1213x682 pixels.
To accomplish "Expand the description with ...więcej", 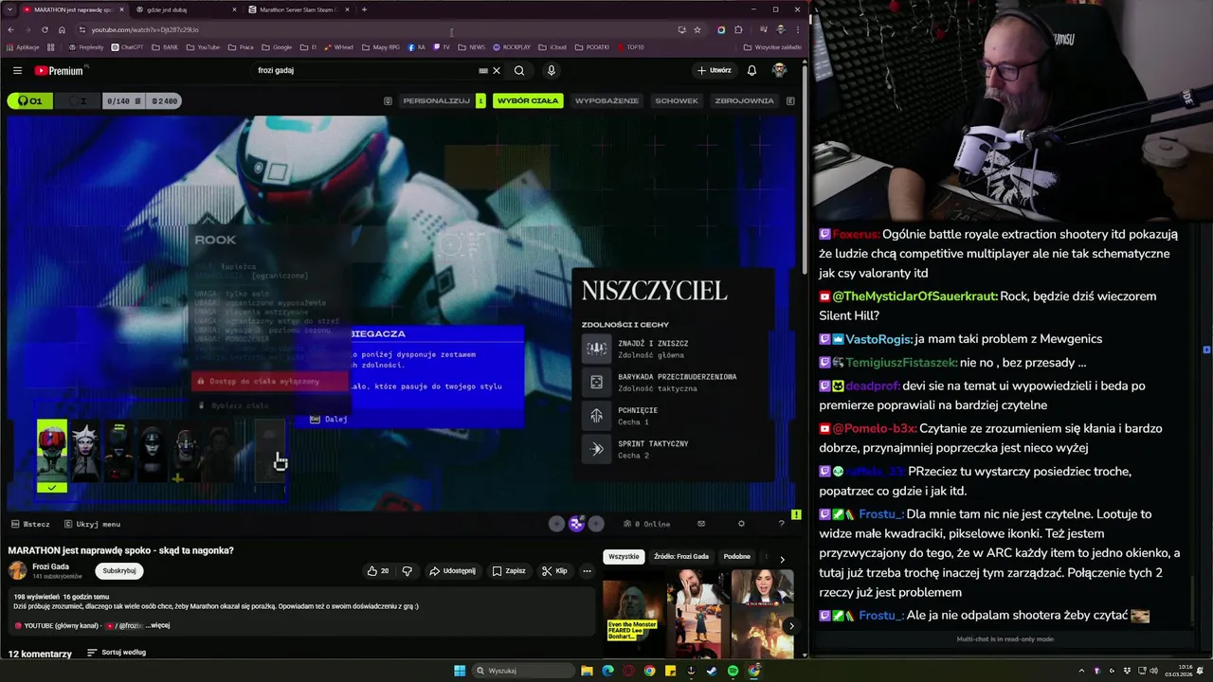I will tap(157, 625).
